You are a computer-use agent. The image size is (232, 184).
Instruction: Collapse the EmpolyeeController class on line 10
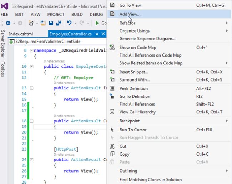[x=31, y=67]
